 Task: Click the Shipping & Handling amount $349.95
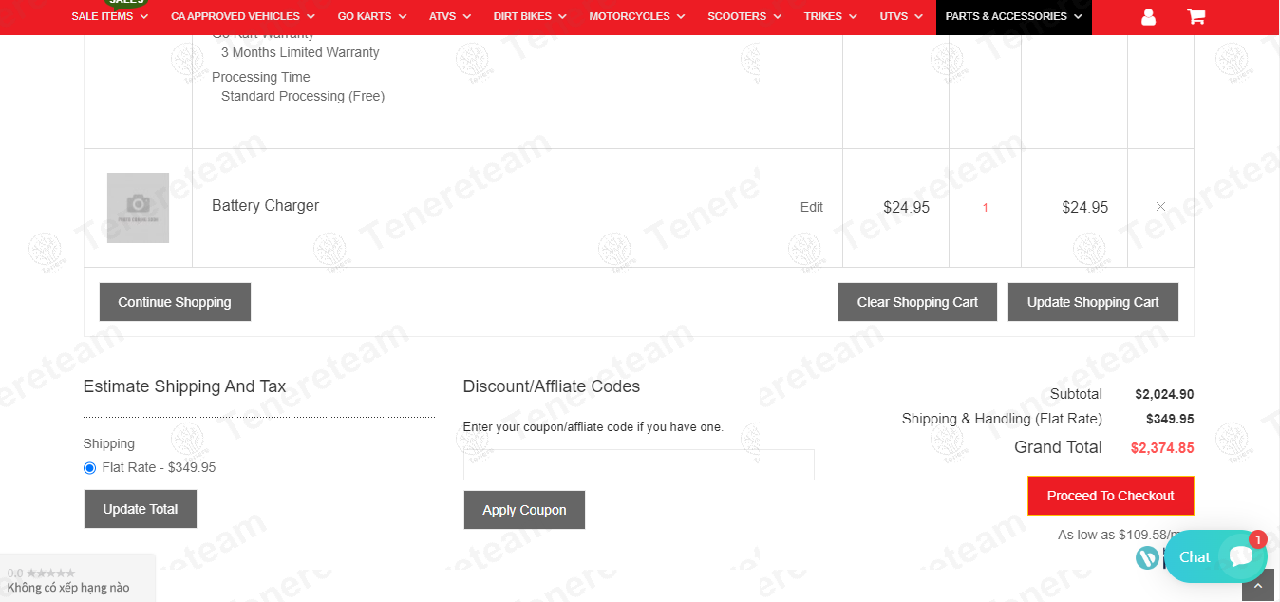(1170, 419)
